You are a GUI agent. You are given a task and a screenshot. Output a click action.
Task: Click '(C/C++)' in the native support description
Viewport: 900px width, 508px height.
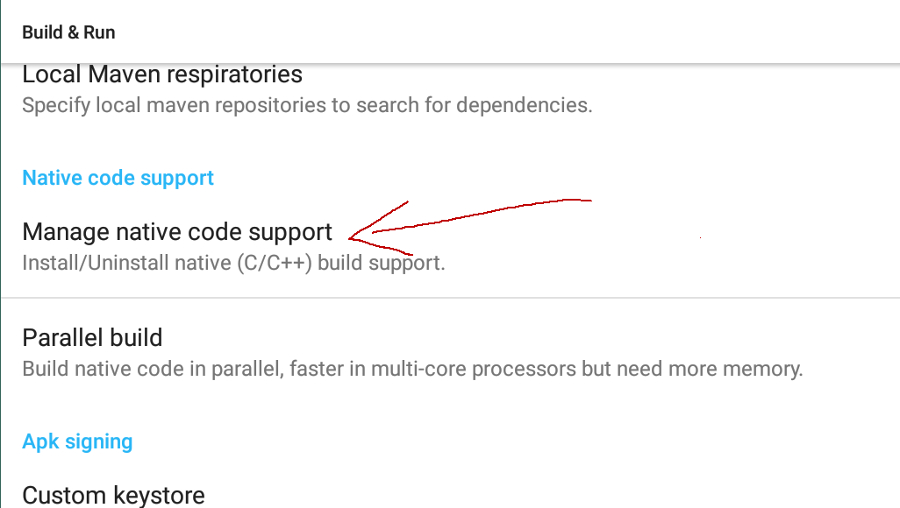(275, 263)
